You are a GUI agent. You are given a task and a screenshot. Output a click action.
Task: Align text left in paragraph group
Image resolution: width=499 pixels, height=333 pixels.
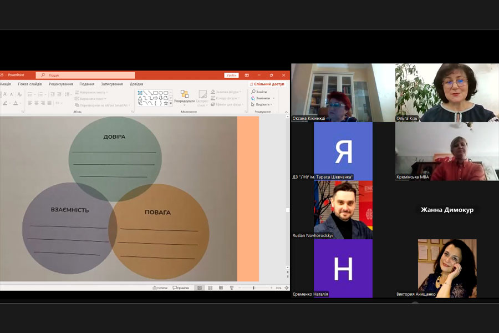click(30, 103)
